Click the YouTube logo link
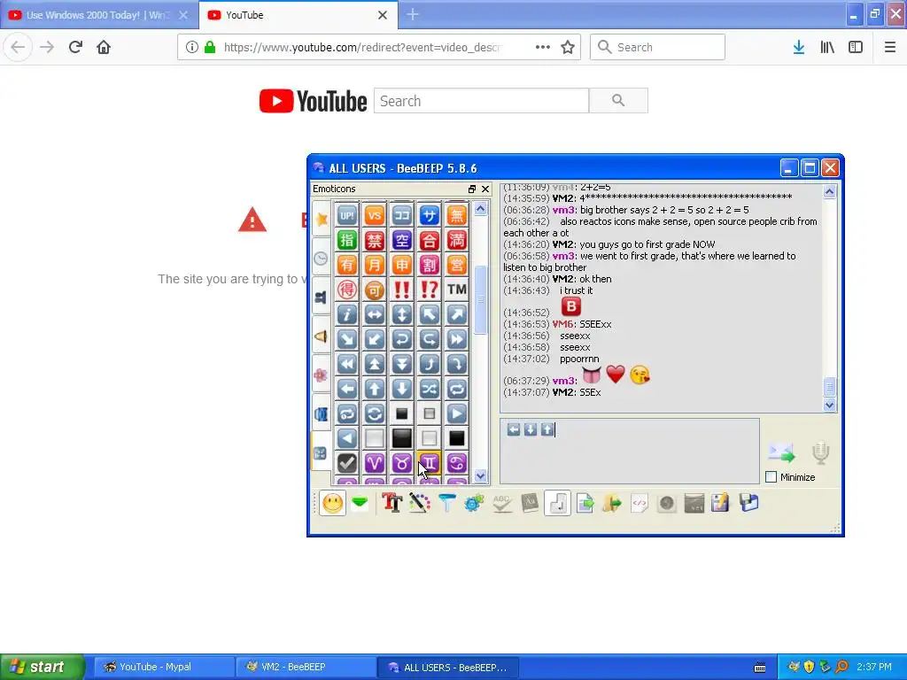The height and width of the screenshot is (680, 907). tap(313, 101)
